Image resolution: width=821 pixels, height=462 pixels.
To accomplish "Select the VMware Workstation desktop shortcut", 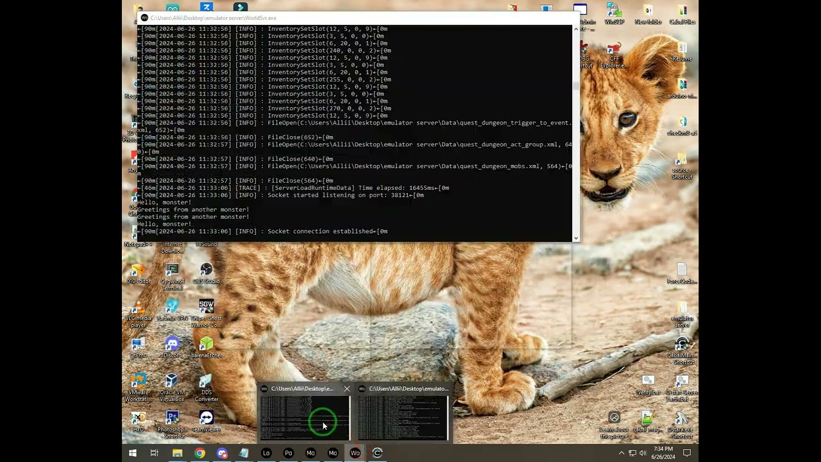I will (x=138, y=388).
